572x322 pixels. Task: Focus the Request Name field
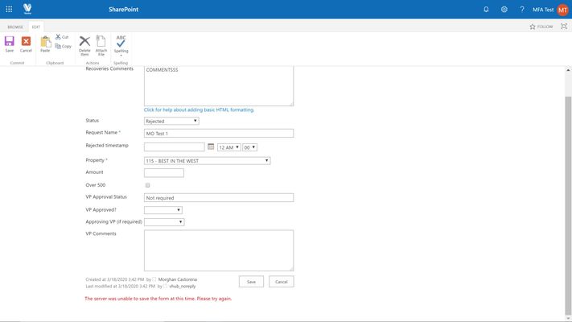coord(219,134)
